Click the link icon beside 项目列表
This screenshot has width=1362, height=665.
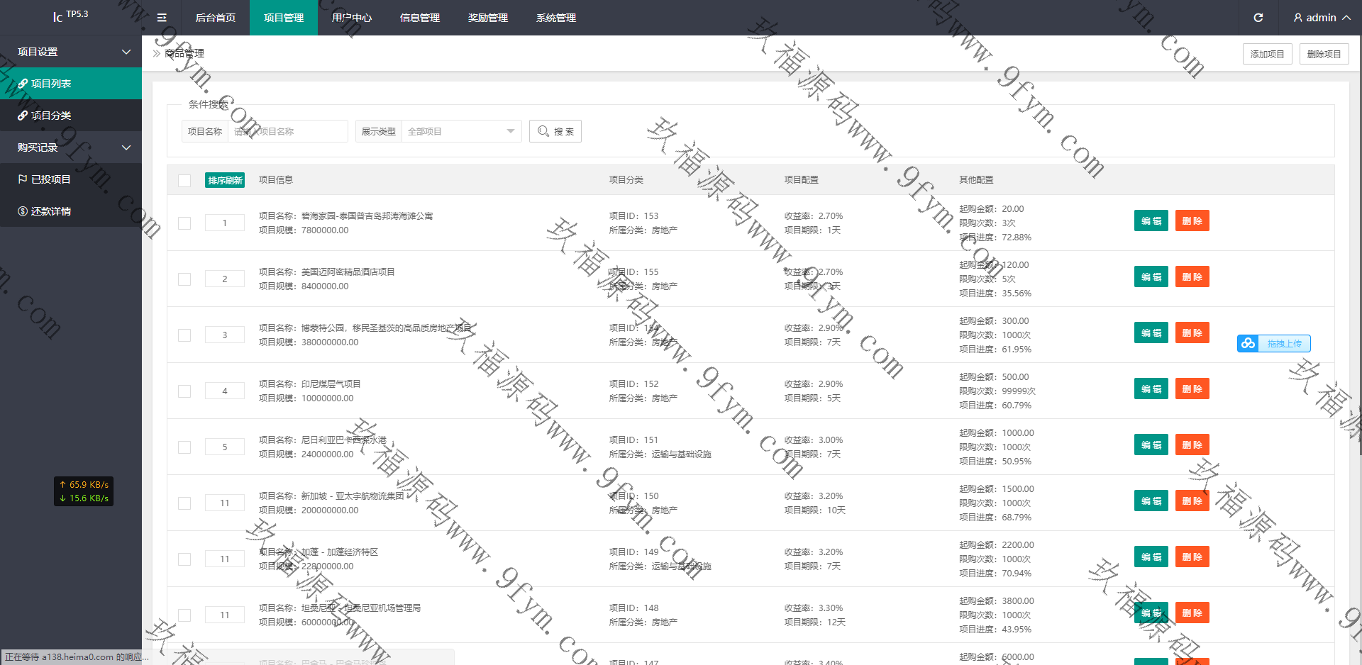[x=23, y=84]
